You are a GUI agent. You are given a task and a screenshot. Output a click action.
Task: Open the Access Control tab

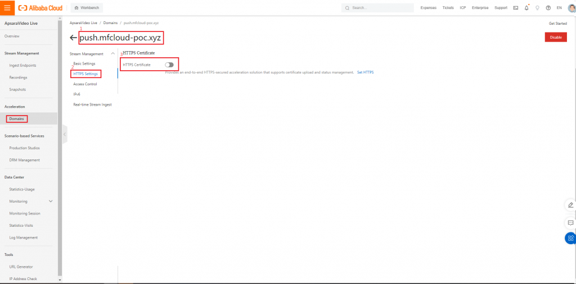click(85, 84)
